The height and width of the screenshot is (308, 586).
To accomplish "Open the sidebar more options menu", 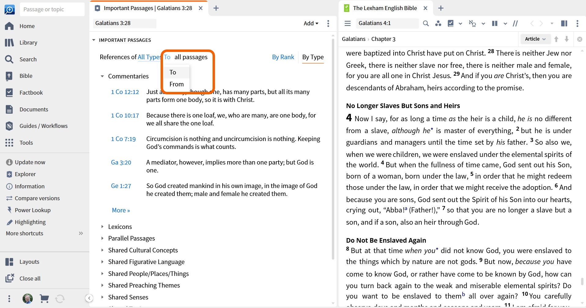I will coord(9,299).
